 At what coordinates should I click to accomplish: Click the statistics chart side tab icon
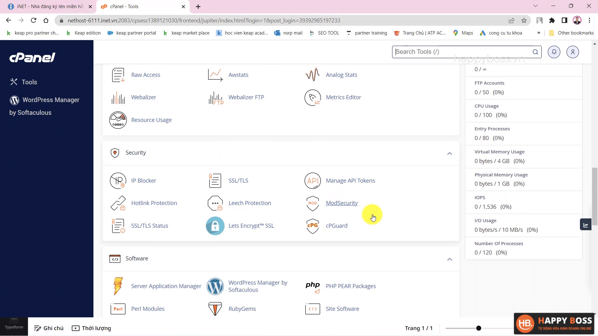pos(586,225)
